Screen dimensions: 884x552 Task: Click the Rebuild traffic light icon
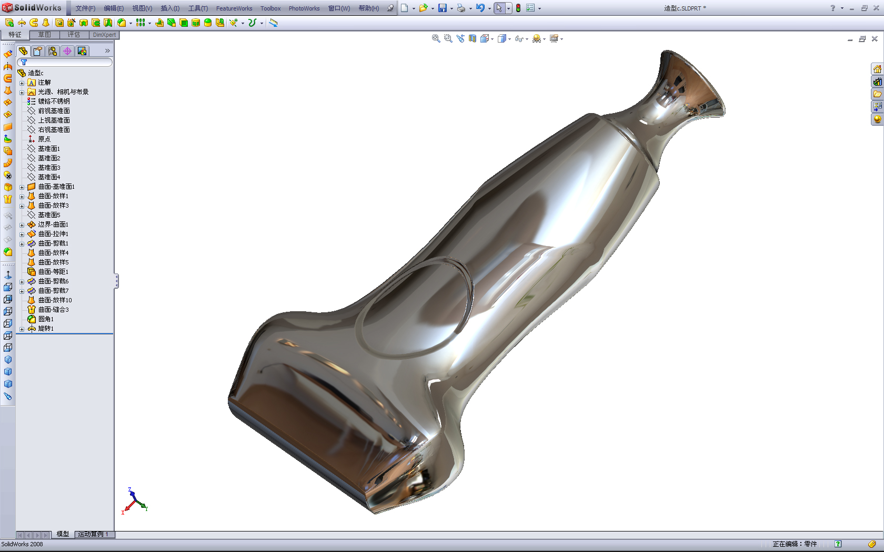pyautogui.click(x=518, y=8)
